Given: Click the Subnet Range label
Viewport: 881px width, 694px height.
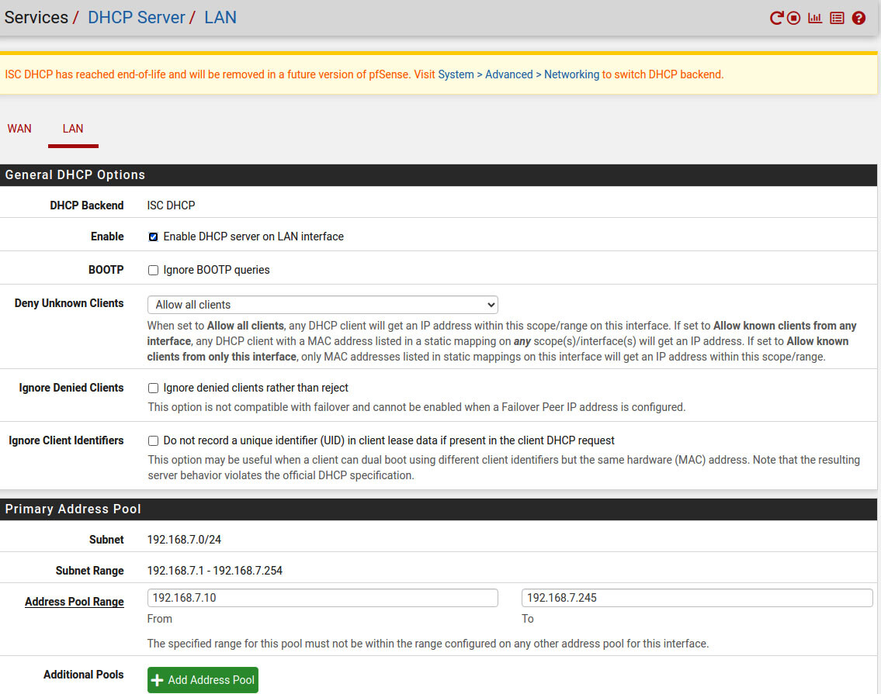Looking at the screenshot, I should [89, 571].
